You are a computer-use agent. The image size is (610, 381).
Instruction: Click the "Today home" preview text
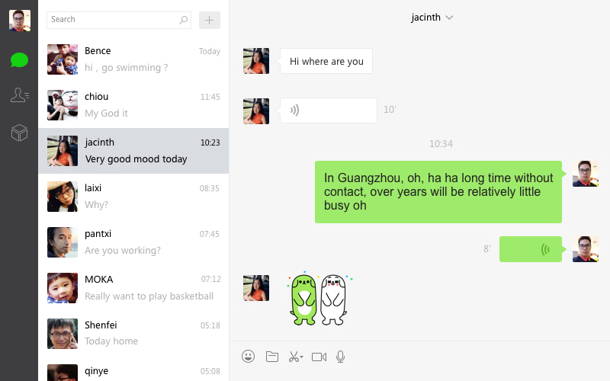(111, 341)
